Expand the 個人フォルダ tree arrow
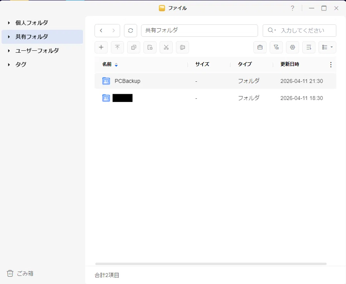Image resolution: width=346 pixels, height=284 pixels. [9, 23]
